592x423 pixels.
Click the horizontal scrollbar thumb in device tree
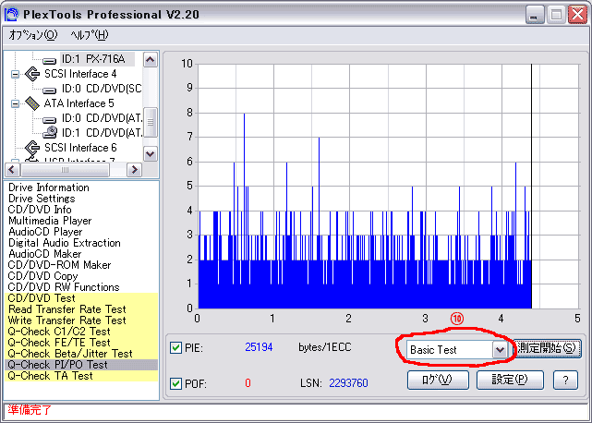tap(65, 170)
